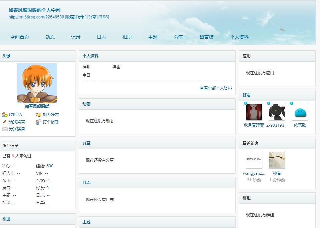Click the space URL rm.66rpg.com link
This screenshot has width=320, height=228.
coord(36,17)
